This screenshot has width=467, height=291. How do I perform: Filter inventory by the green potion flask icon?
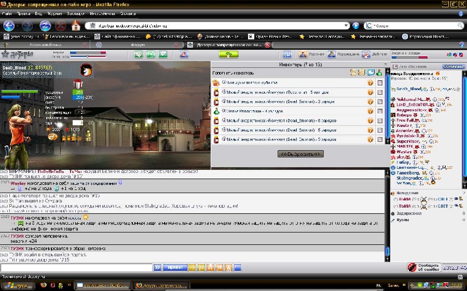(x=379, y=72)
